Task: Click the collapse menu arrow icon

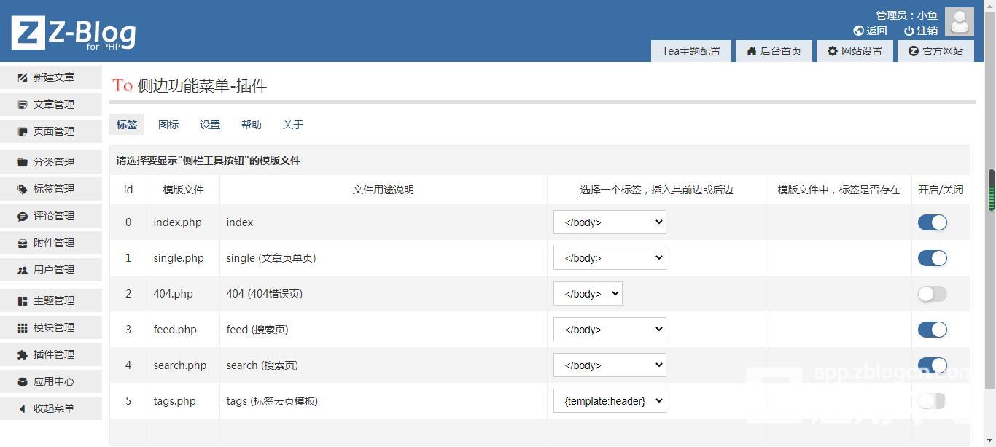Action: pos(23,408)
